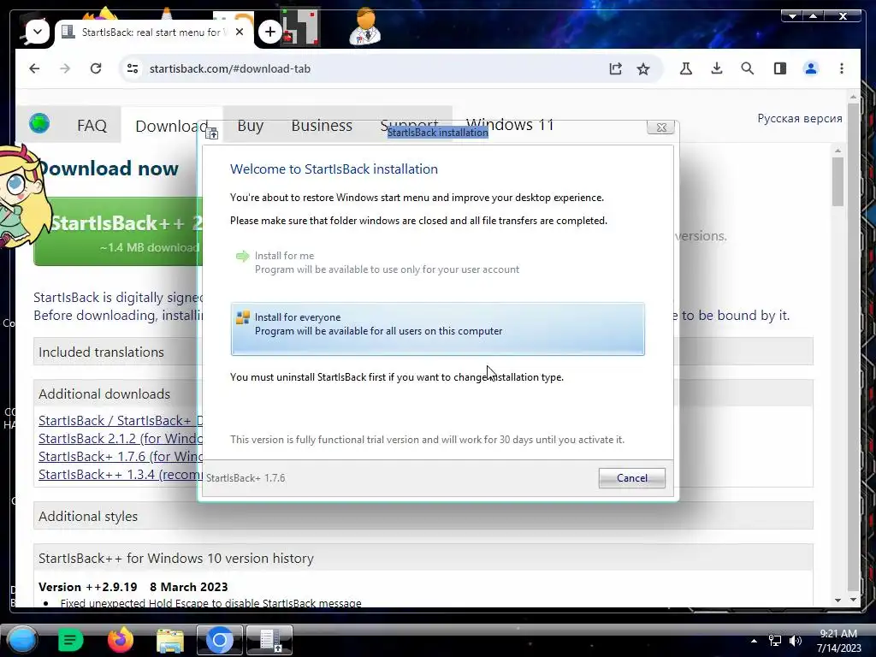Viewport: 876px width, 657px height.
Task: Click the search magnifier in toolbar
Action: [748, 68]
